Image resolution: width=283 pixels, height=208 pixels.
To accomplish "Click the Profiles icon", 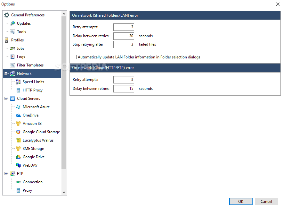I will click(7, 40).
